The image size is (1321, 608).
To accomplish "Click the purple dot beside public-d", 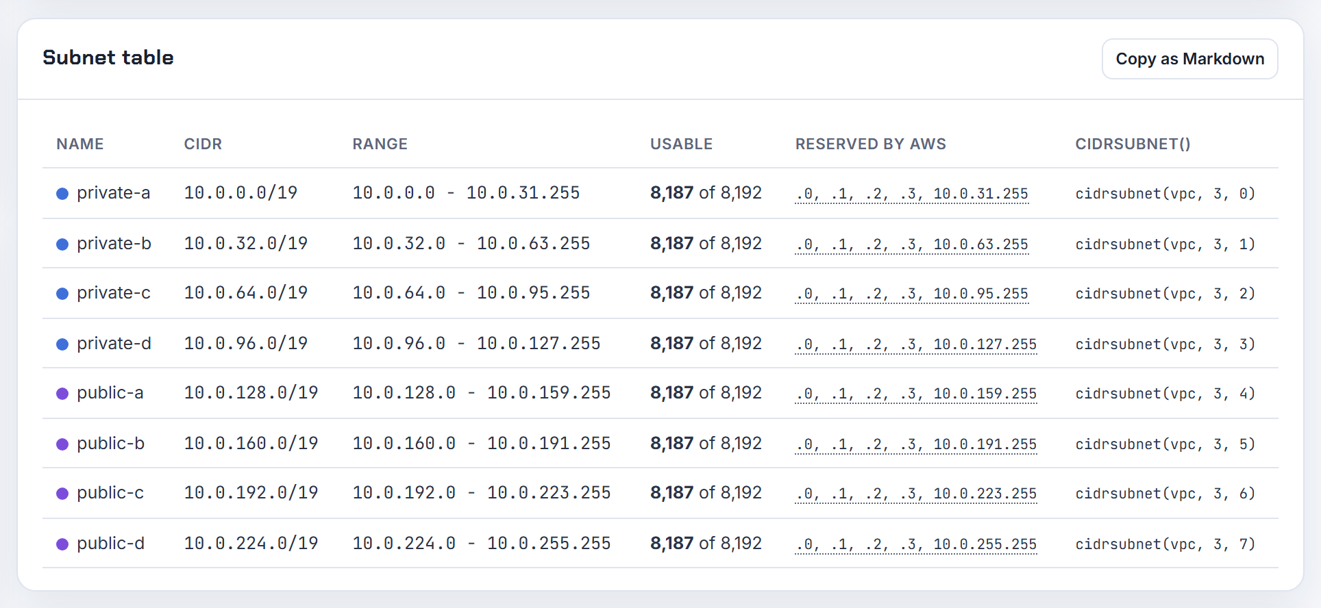I will 62,544.
